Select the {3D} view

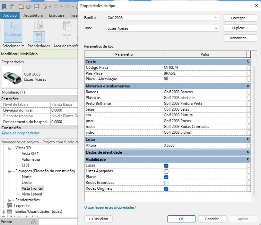coord(25,165)
